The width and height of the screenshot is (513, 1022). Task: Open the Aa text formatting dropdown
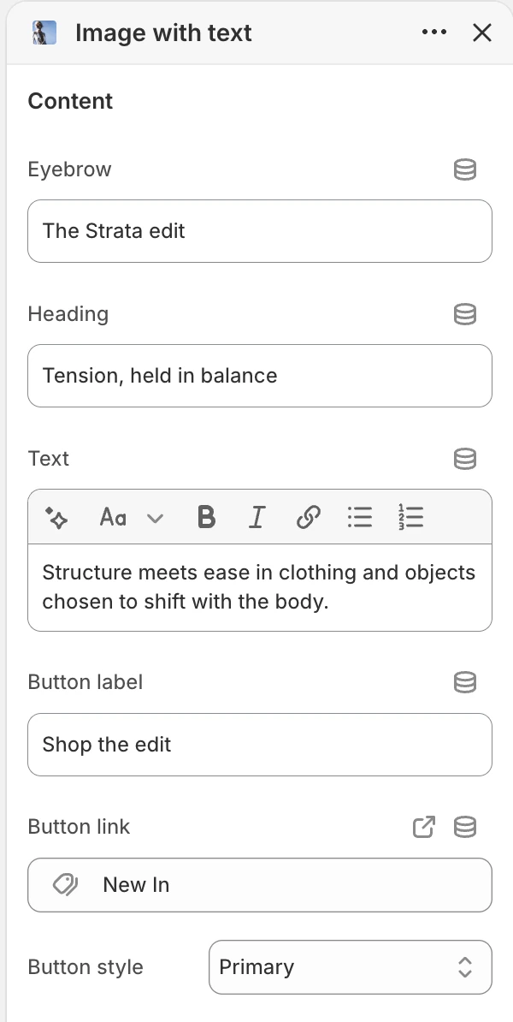click(x=131, y=518)
